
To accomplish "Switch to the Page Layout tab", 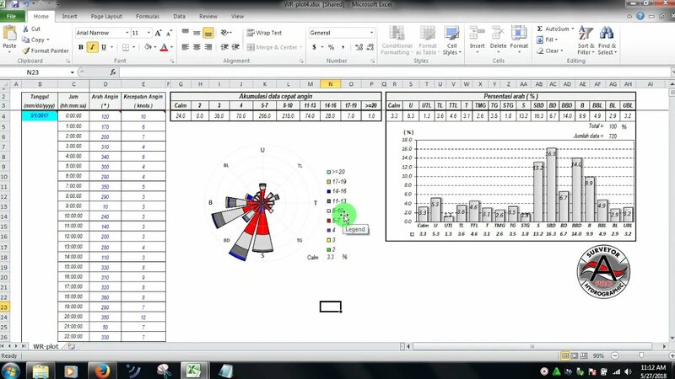I will 106,16.
